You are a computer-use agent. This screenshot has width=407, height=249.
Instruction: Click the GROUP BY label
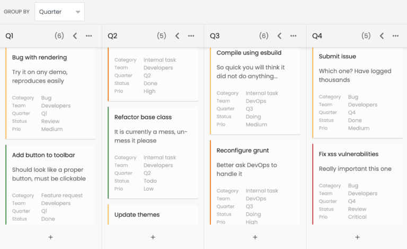(16, 12)
